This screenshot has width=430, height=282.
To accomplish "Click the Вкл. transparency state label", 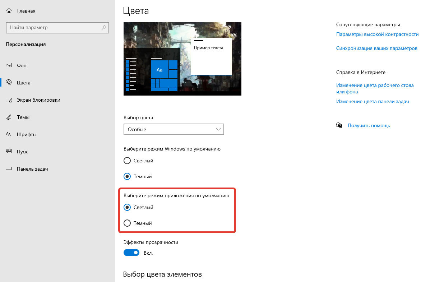I will (148, 253).
